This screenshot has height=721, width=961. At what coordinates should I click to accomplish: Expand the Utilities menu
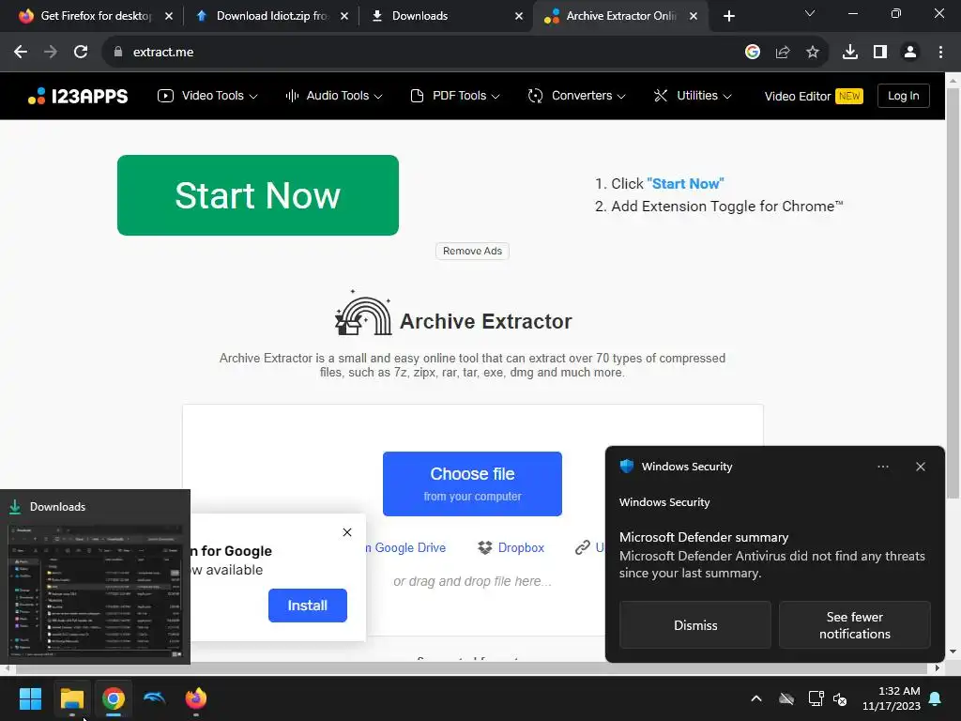[693, 96]
